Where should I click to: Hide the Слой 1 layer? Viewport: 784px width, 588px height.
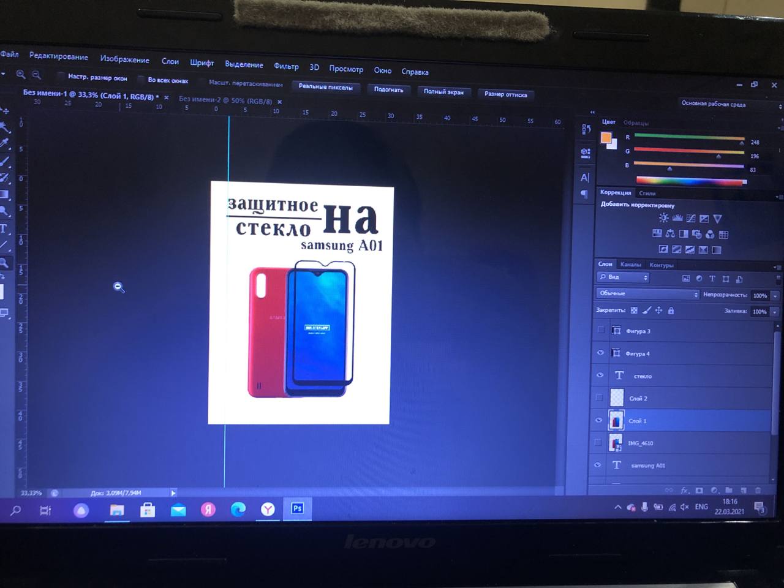click(598, 420)
